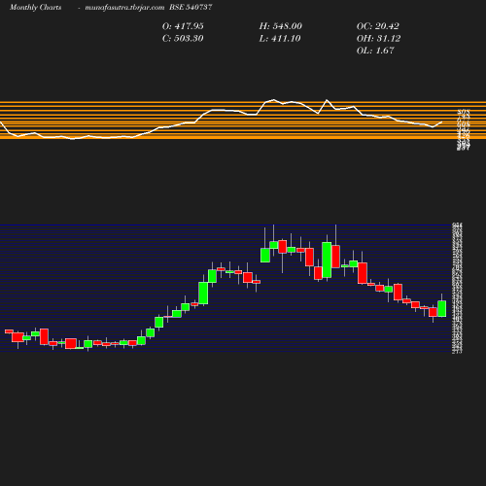Screen dimensions: 486x486
Task: Select the 'H: 548.00' high value
Action: [x=281, y=26]
